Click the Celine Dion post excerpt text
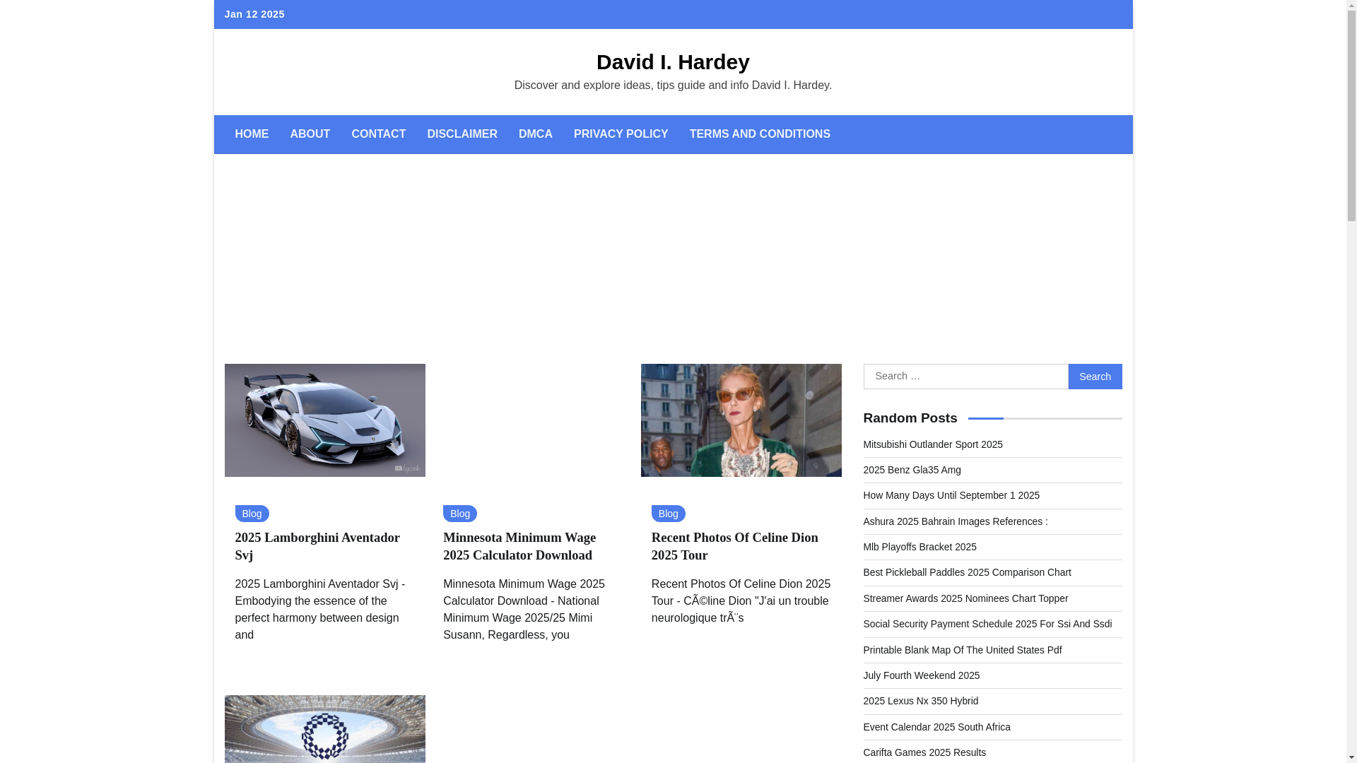 tap(741, 601)
